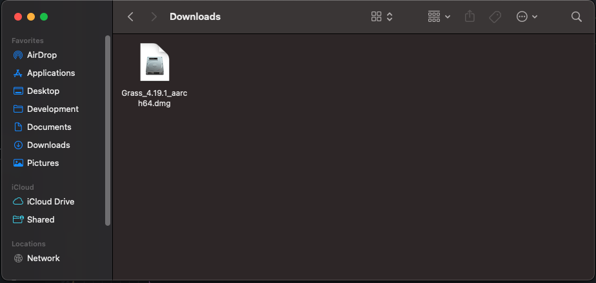Open the icon view switcher dropdown
This screenshot has width=596, height=283.
(x=382, y=17)
